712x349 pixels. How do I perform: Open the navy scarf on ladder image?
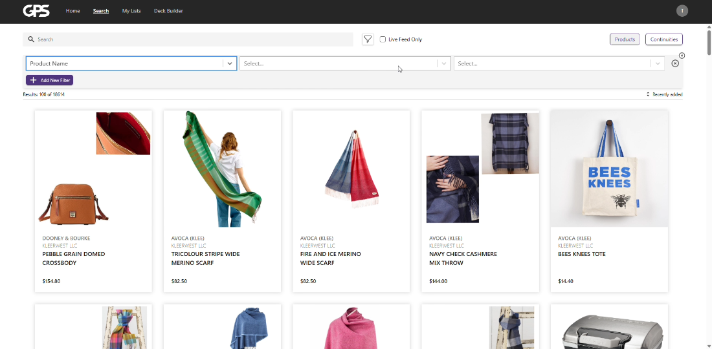[x=511, y=328]
